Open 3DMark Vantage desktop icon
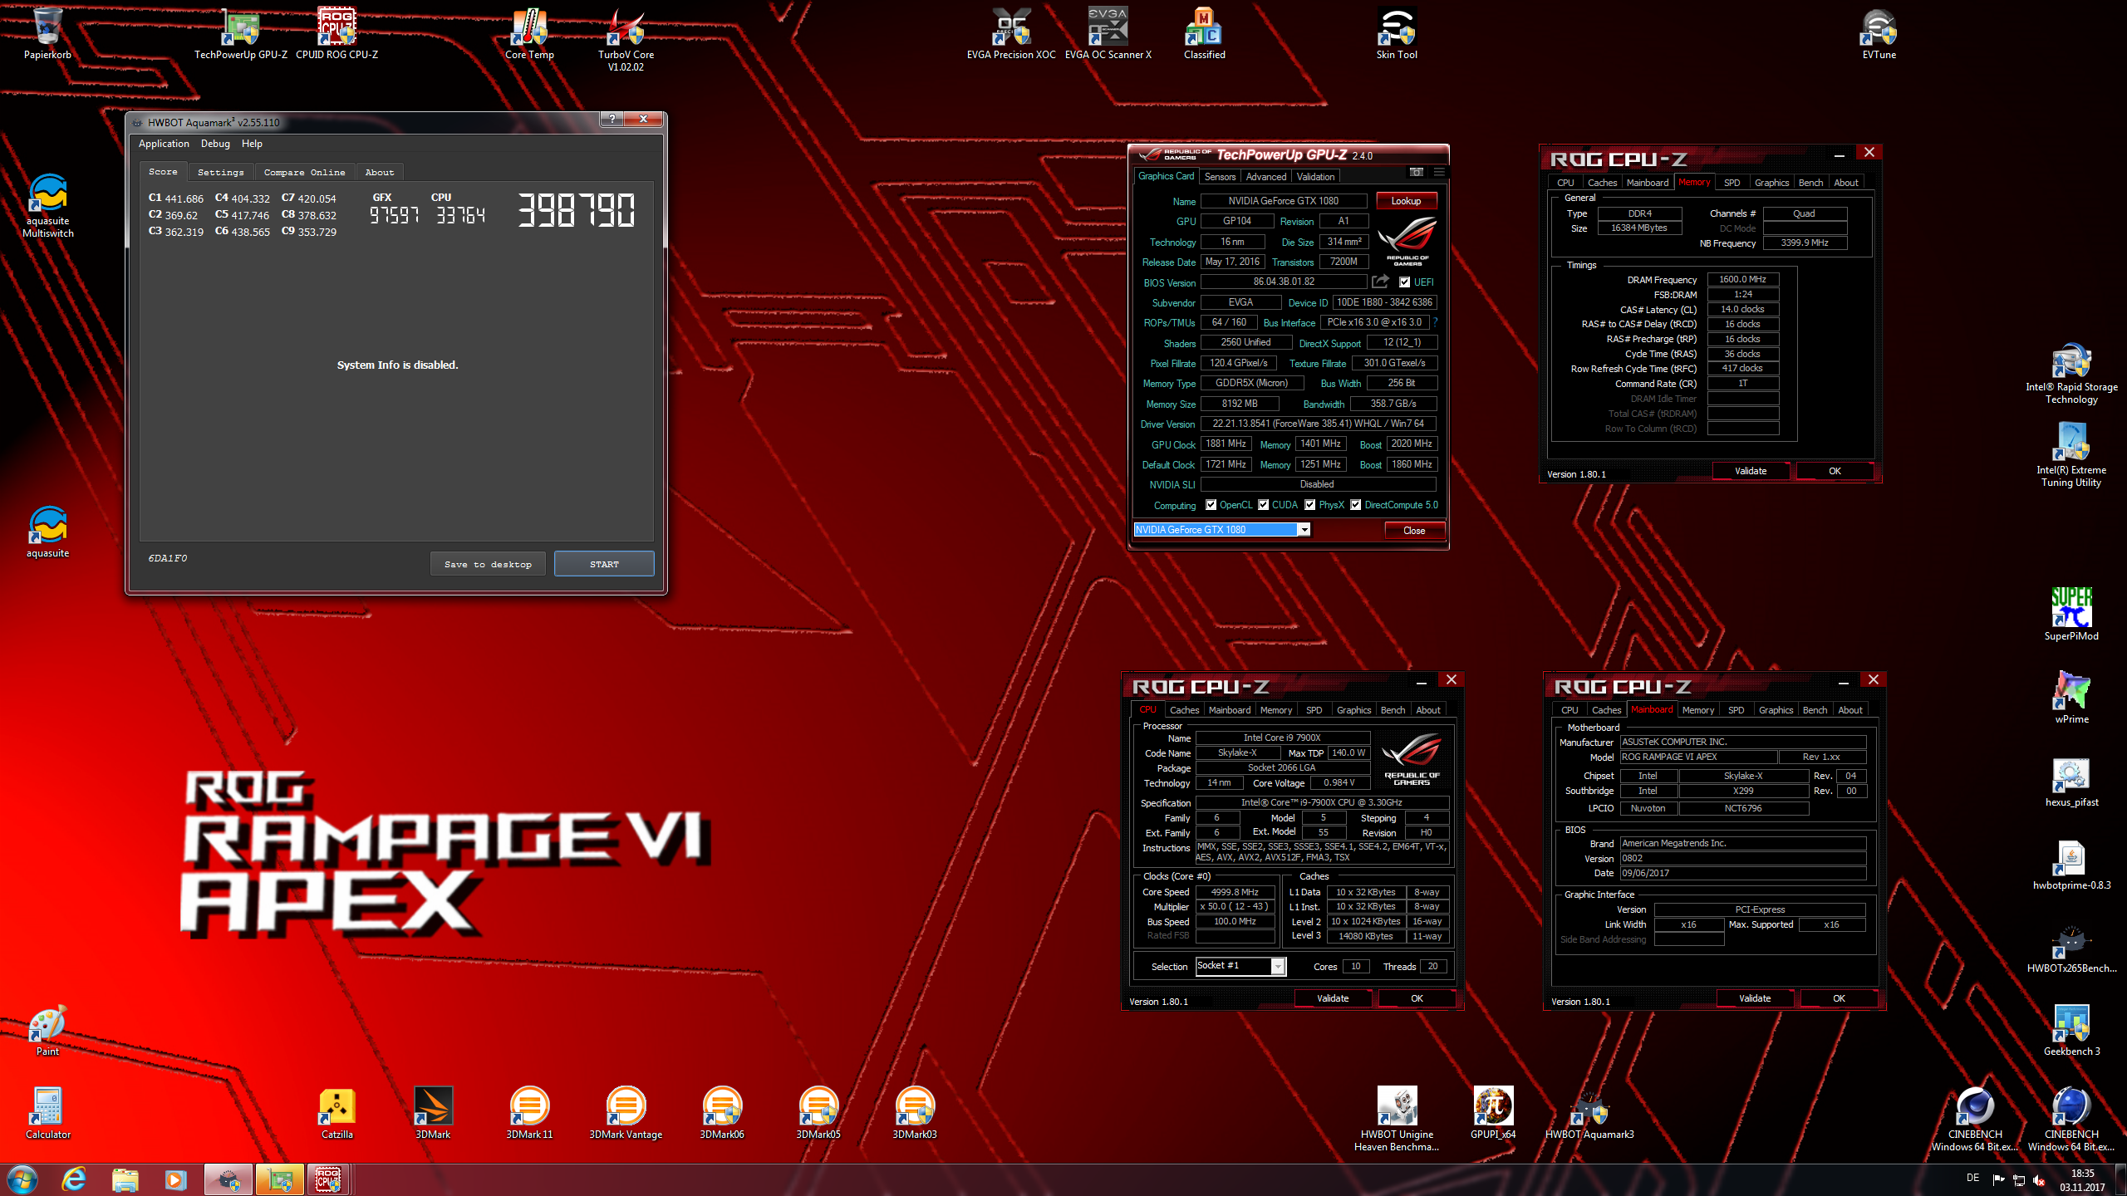Screen dimensions: 2127x1196 pos(626,1113)
